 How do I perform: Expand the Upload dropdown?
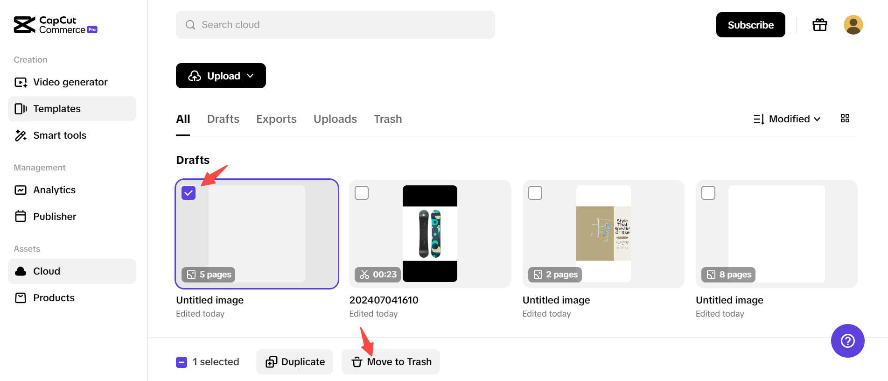pos(221,76)
